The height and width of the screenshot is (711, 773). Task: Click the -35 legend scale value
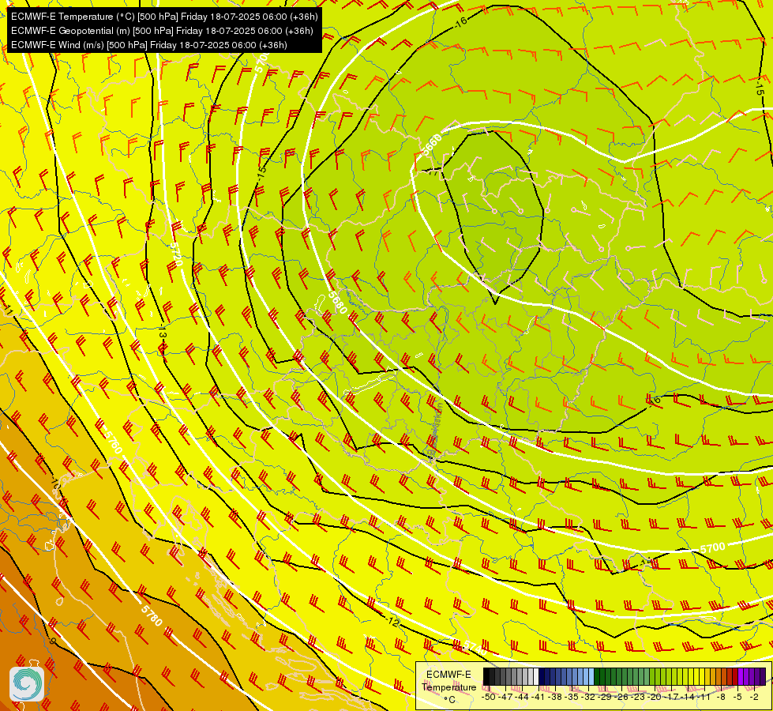point(572,697)
